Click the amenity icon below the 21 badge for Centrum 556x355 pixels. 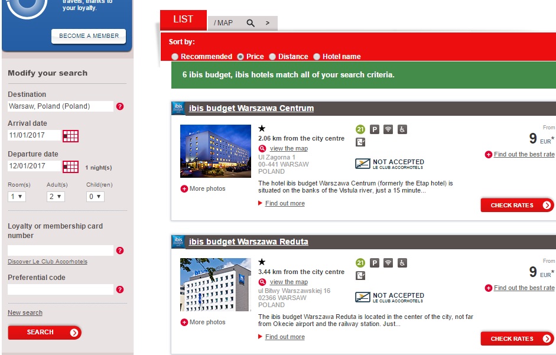coord(360,142)
